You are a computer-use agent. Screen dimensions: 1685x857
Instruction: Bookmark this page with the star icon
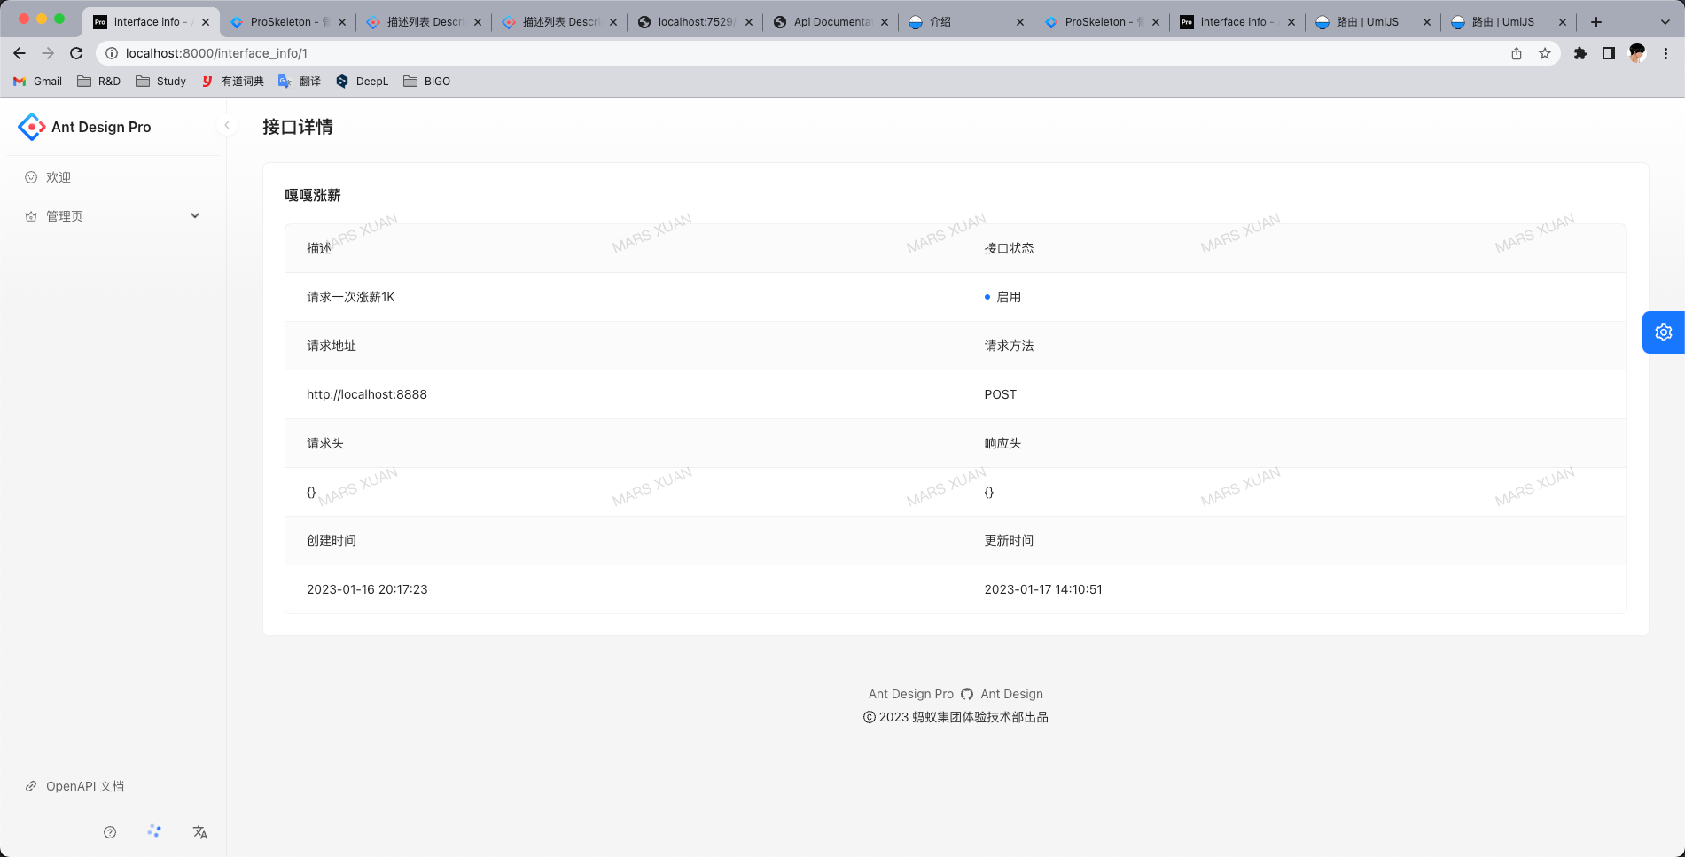coord(1545,53)
